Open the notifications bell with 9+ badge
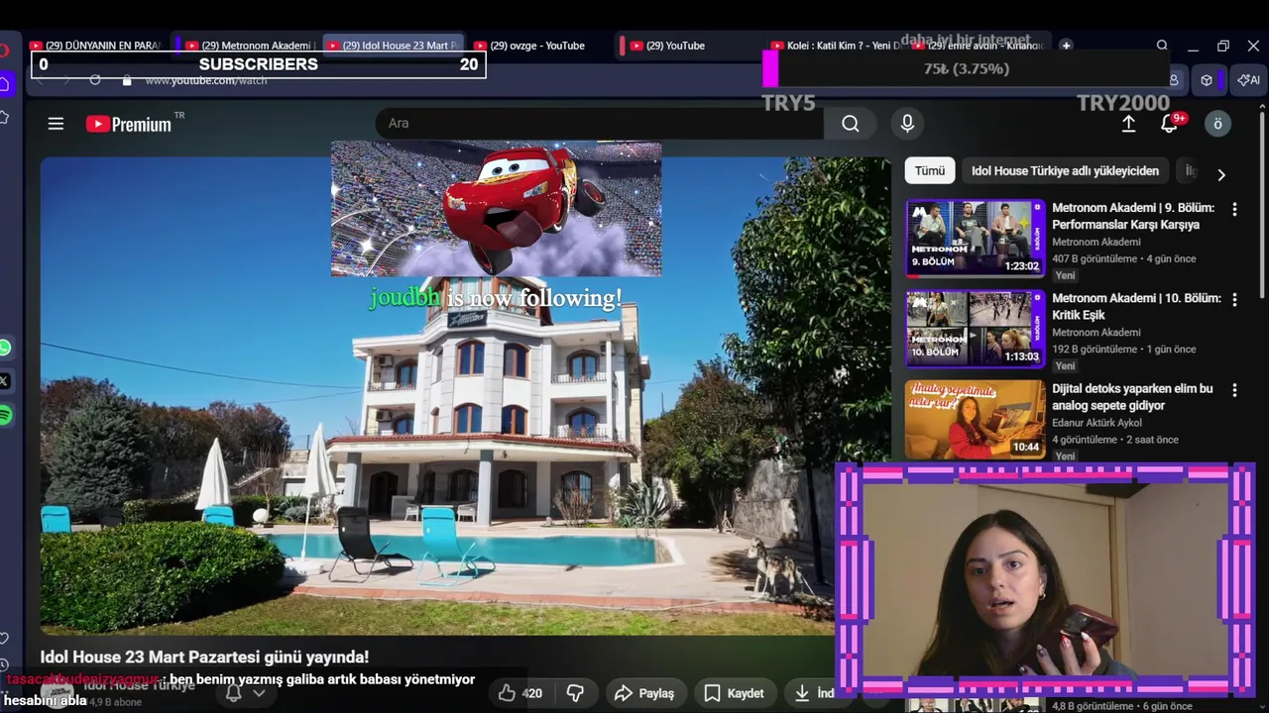This screenshot has height=713, width=1269. click(x=1170, y=124)
